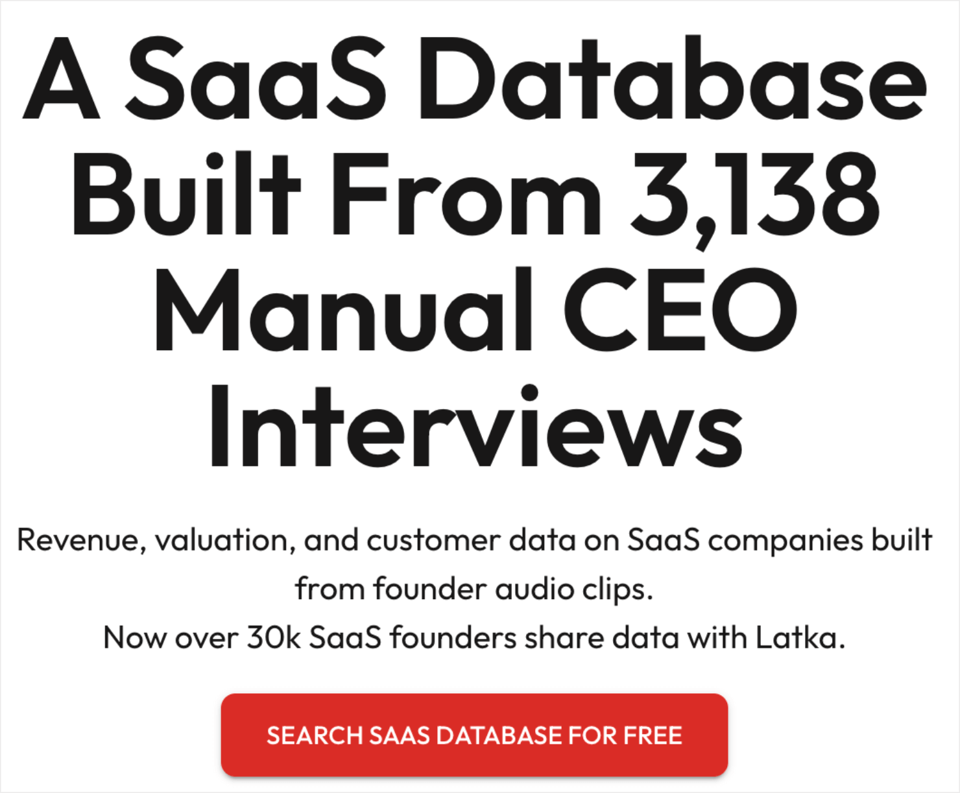
Task: Click the SEARCH SAAS DATABASE FOR FREE button
Action: [x=475, y=735]
